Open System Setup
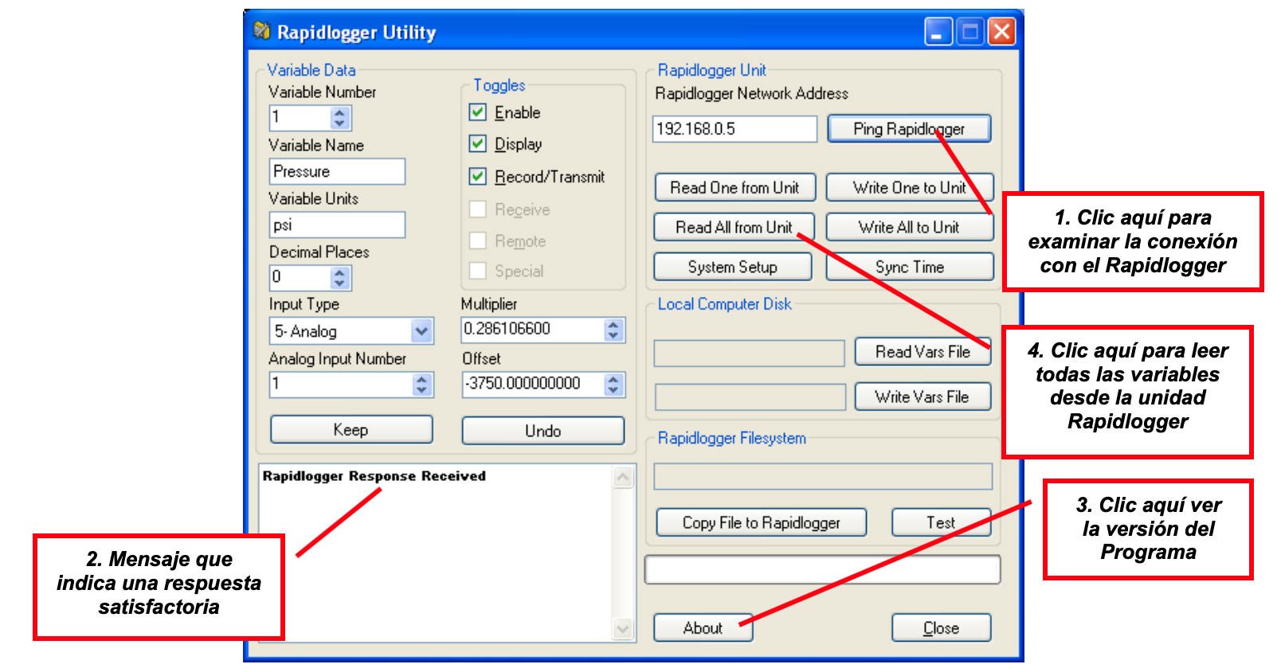 tap(733, 267)
